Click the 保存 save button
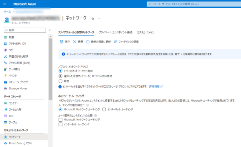The image size is (241, 147). [x=65, y=42]
